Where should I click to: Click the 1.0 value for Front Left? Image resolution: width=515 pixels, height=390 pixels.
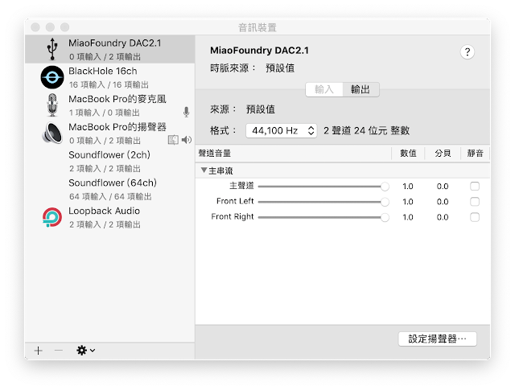408,202
